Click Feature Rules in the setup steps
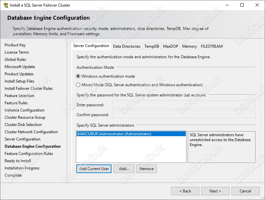265x200 pixels. [16, 103]
